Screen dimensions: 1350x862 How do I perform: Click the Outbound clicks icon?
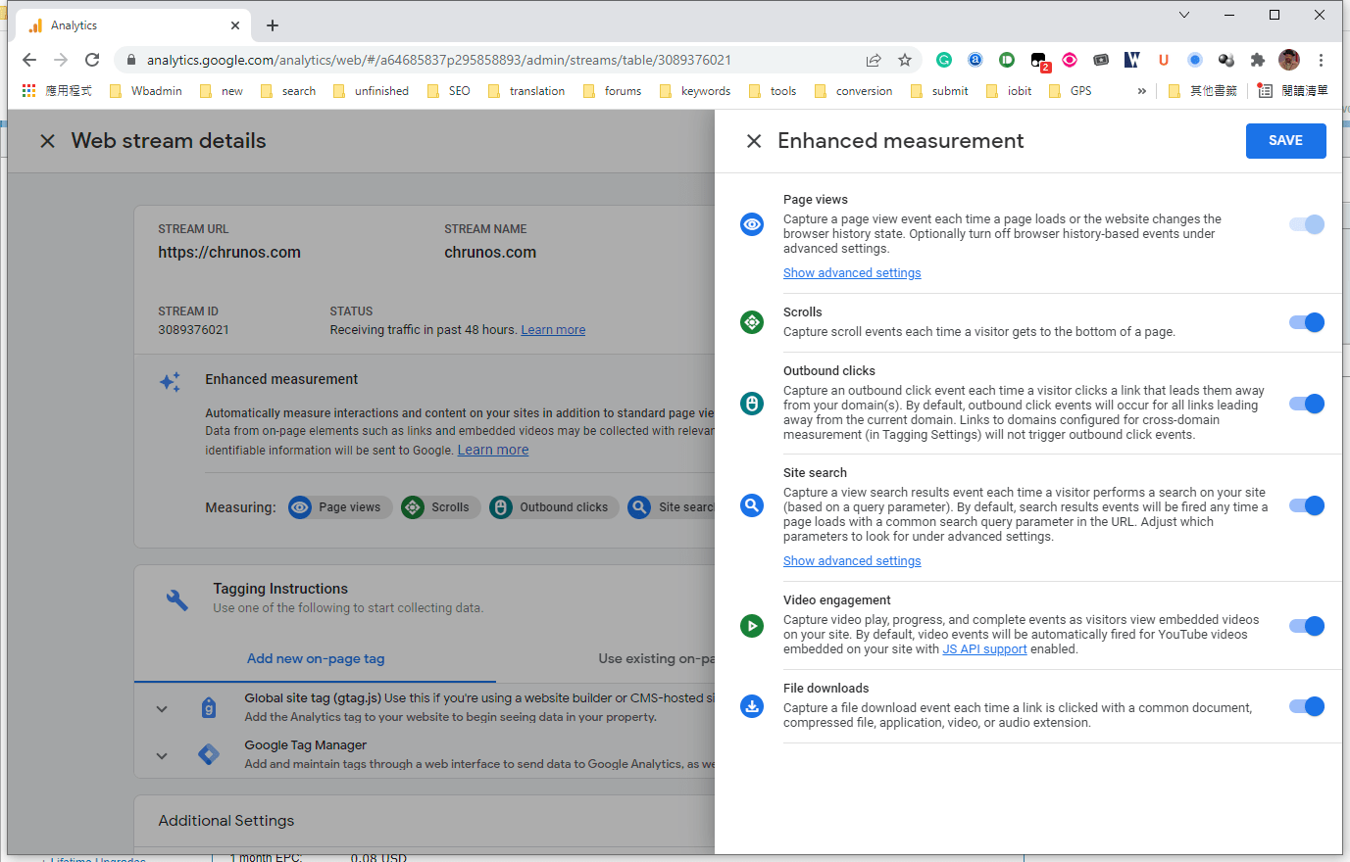click(x=752, y=404)
